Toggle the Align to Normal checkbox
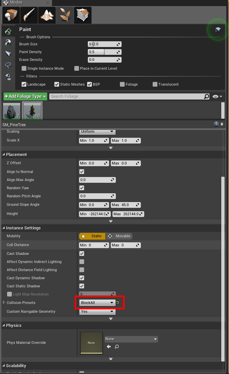This screenshot has width=229, height=374. [x=82, y=172]
